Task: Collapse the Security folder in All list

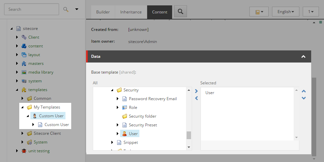Action: point(112,90)
